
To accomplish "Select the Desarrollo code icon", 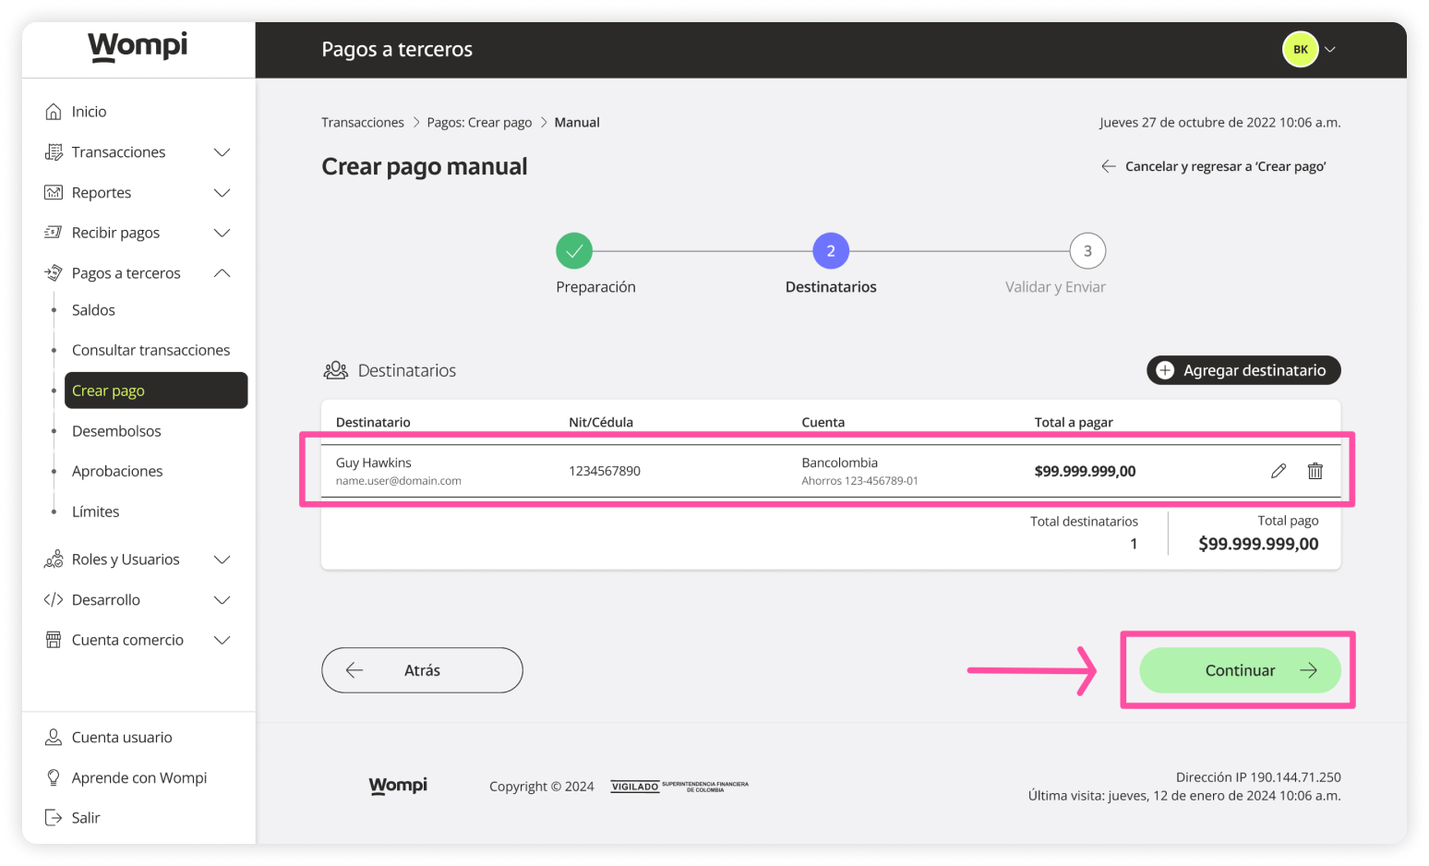I will (x=54, y=599).
